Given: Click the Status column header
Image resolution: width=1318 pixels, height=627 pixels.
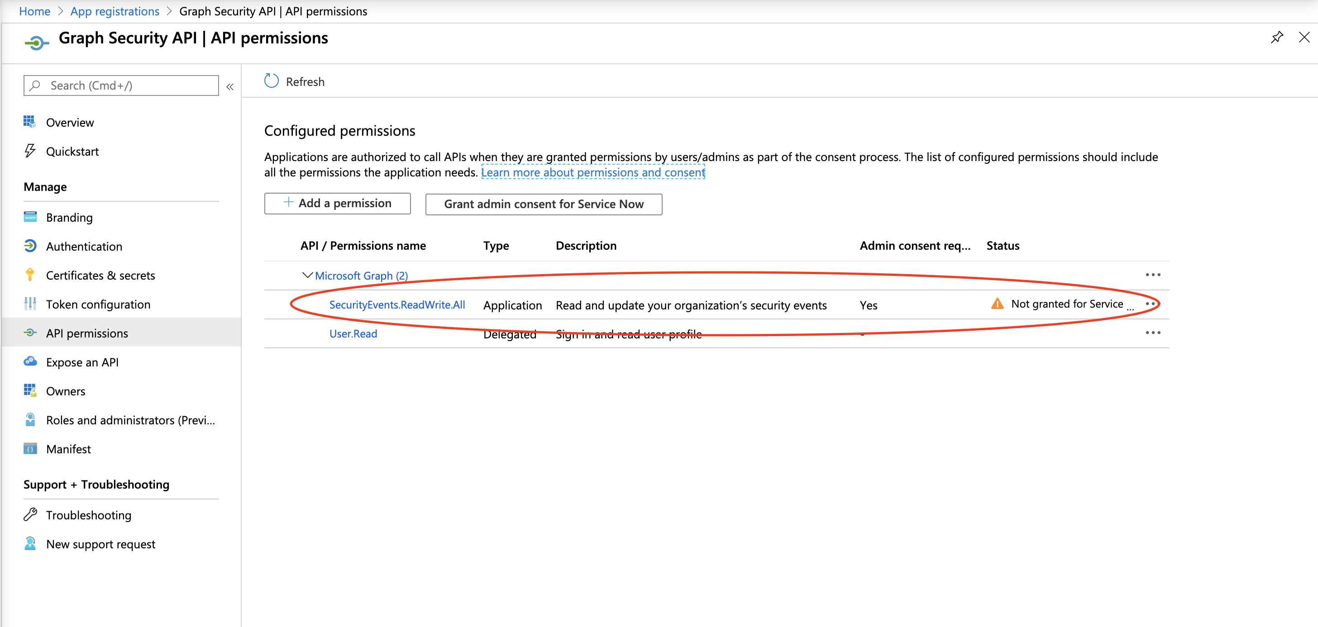Looking at the screenshot, I should (1003, 246).
